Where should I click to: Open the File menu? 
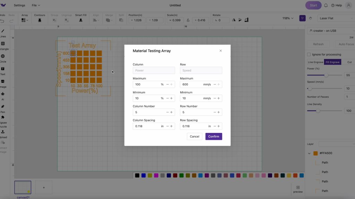36,5
